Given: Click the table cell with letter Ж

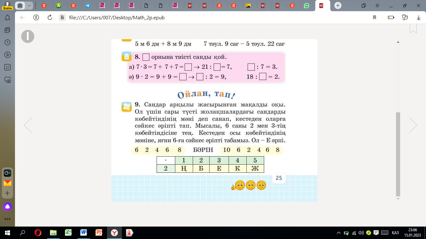Looking at the screenshot, I should click(255, 169).
